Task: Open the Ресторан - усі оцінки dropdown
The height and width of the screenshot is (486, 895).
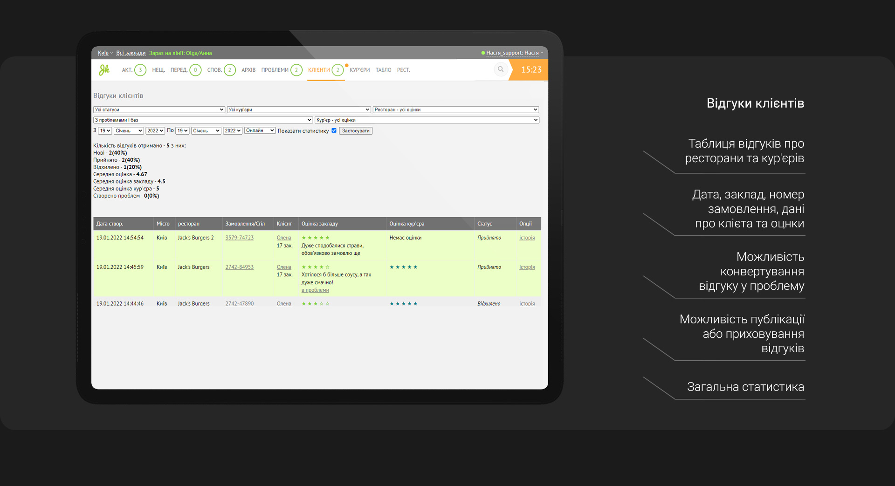Action: coord(456,110)
